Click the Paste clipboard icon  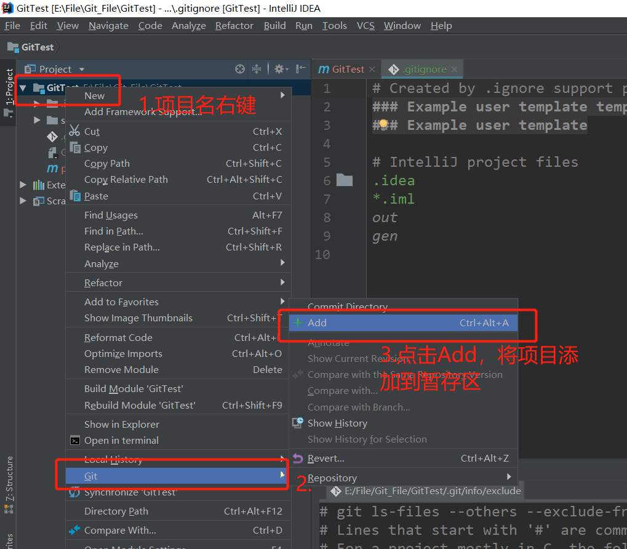click(x=75, y=196)
